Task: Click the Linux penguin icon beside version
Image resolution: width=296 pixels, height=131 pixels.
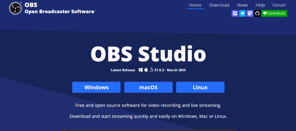Action: pos(151,70)
